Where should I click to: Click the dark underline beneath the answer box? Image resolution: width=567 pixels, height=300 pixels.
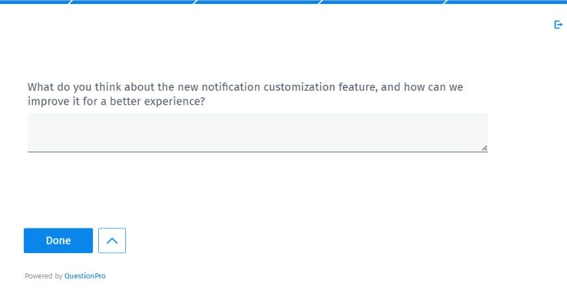[258, 152]
